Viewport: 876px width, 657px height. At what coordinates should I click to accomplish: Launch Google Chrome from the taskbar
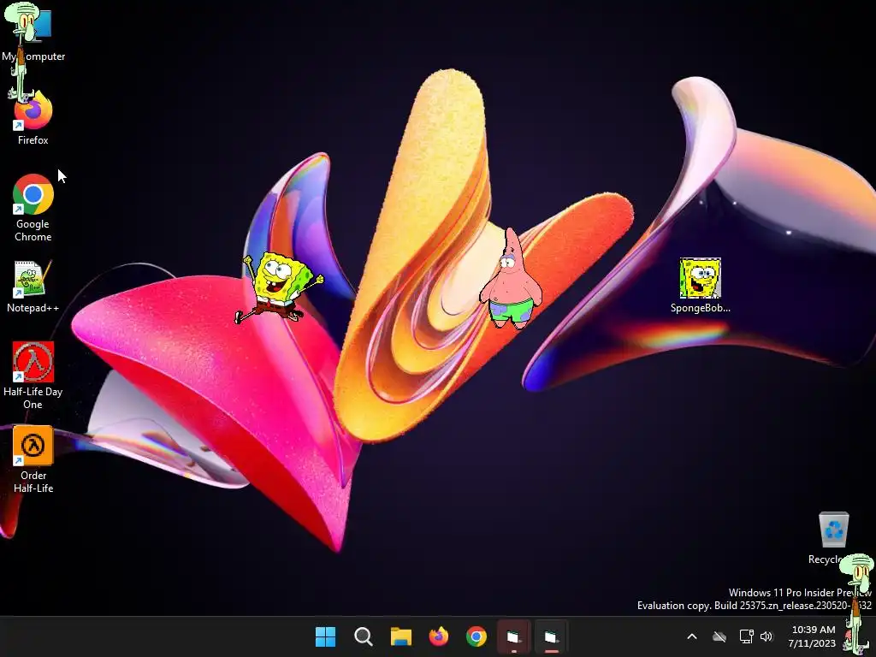[476, 636]
